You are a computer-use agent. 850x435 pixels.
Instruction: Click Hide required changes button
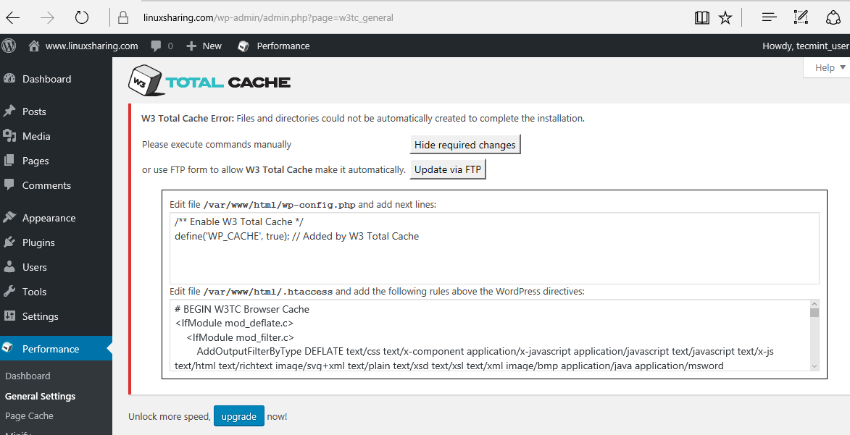click(464, 145)
